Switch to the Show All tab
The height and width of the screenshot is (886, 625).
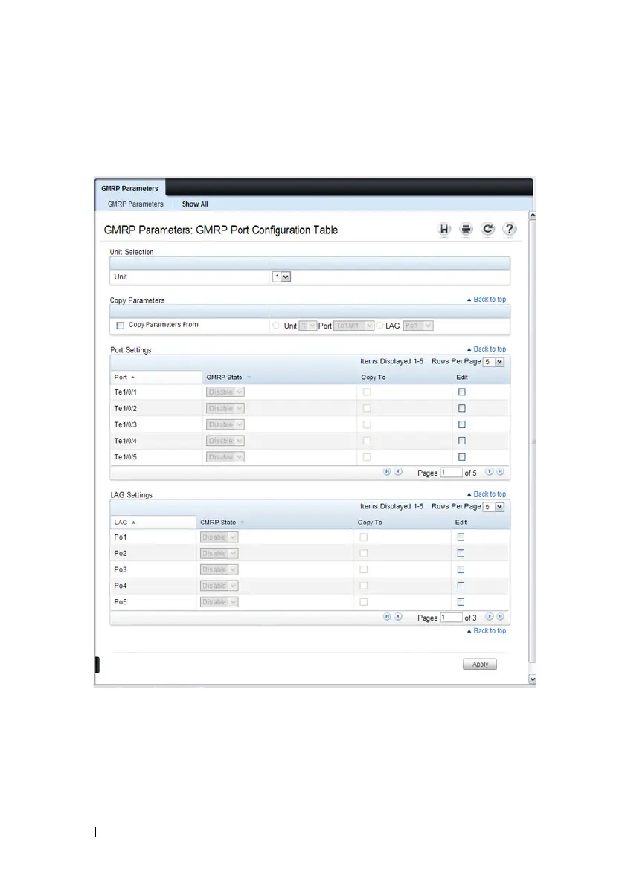pyautogui.click(x=195, y=204)
